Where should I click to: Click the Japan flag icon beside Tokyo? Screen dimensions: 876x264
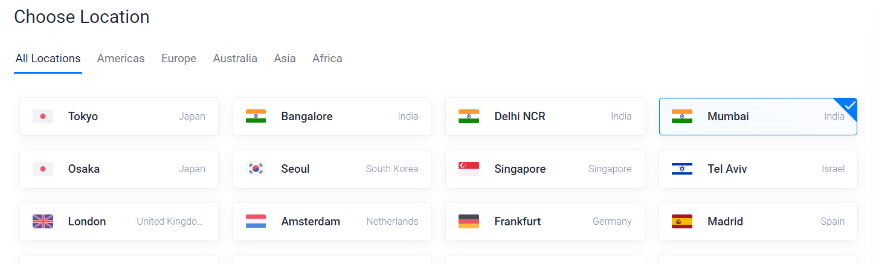click(x=43, y=117)
